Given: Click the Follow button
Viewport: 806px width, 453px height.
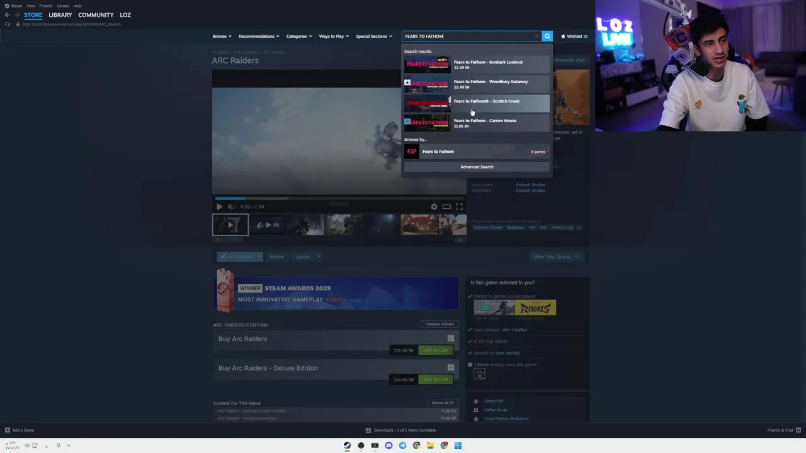Looking at the screenshot, I should 277,257.
